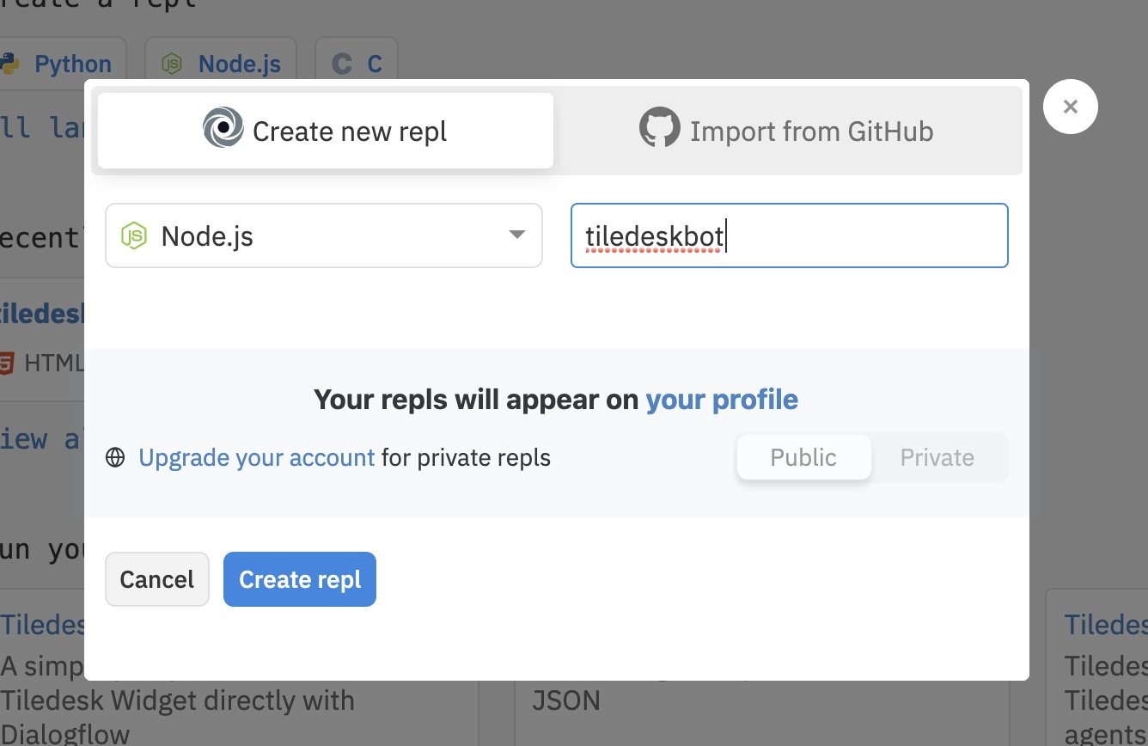
Task: Select the Public visibility option
Action: click(803, 457)
